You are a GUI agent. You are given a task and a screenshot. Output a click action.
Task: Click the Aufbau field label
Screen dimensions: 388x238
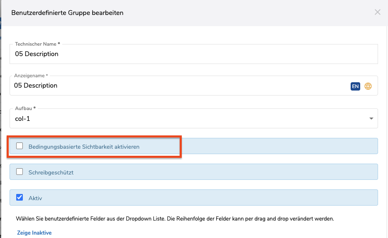[25, 108]
